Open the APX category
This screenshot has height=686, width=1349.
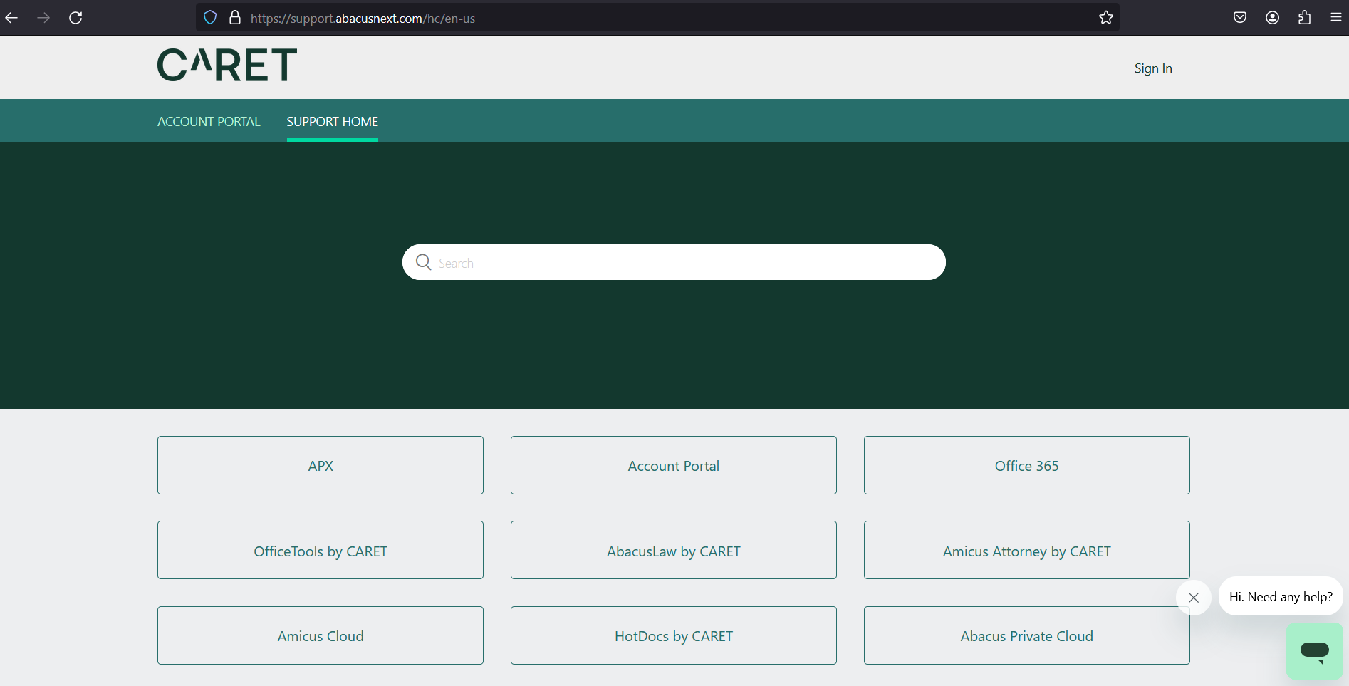[x=321, y=465]
